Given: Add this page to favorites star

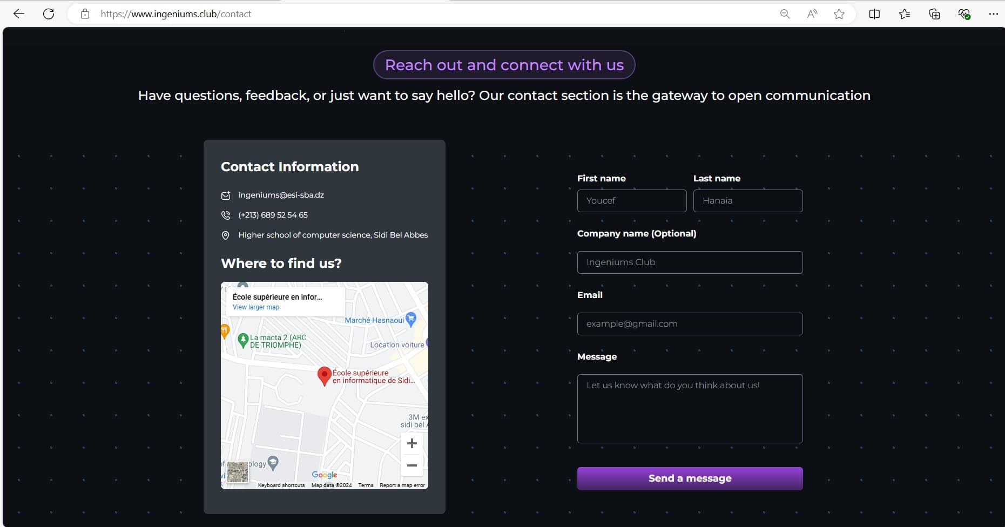Looking at the screenshot, I should [x=839, y=14].
